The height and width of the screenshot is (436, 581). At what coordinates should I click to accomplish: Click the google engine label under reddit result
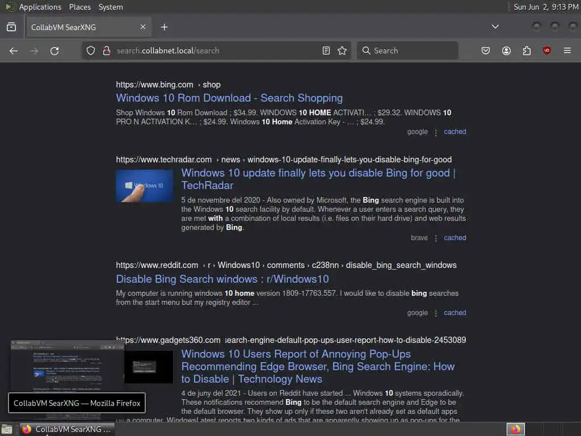418,313
